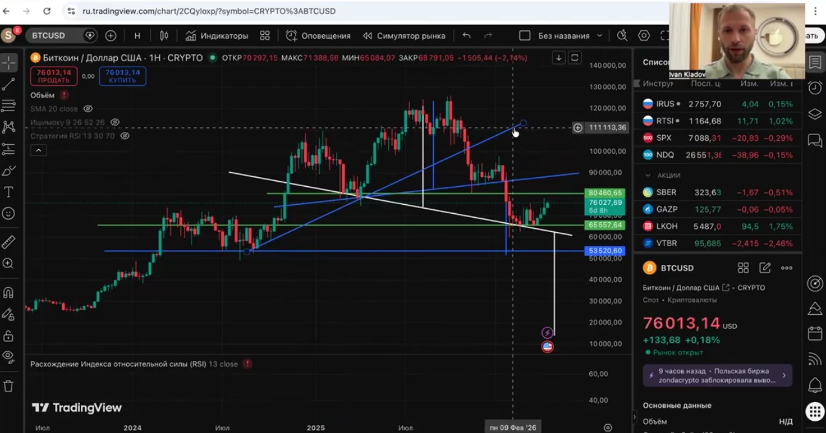Viewport: 826px width, 433px height.
Task: Create an alert via Оповещения
Action: 318,36
